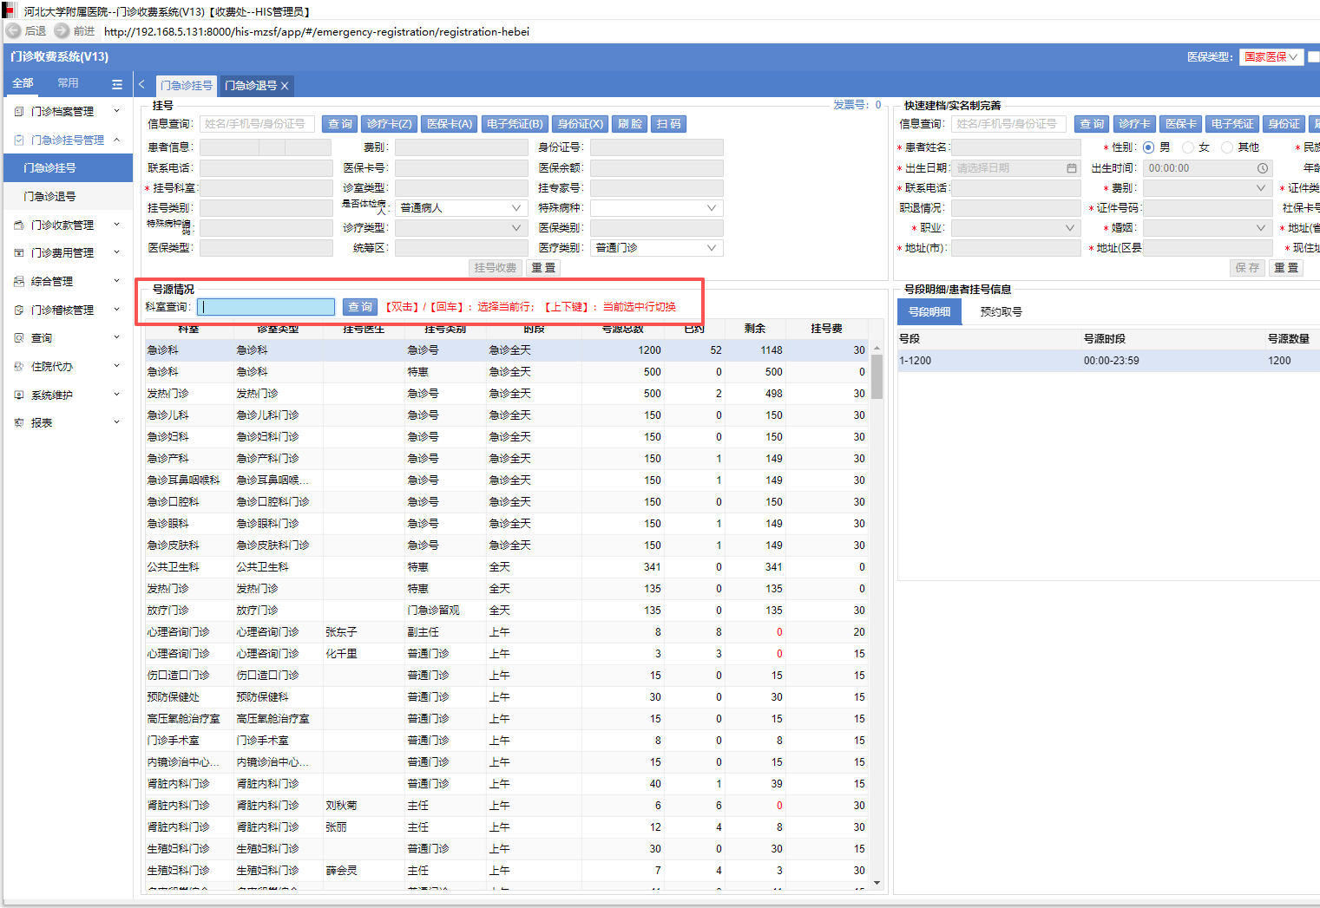Click the 电子凭证(B) button

pyautogui.click(x=515, y=124)
